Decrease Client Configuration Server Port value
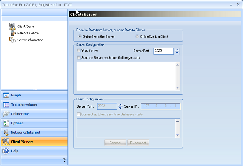Image resolution: width=243 pixels, height=166 pixels. click(120, 108)
